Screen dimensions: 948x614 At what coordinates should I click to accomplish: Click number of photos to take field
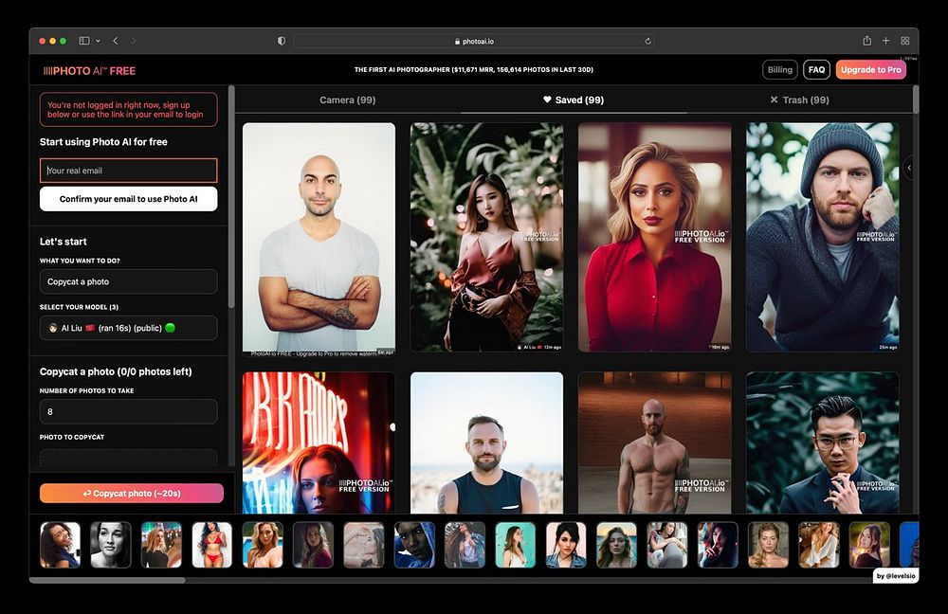128,411
